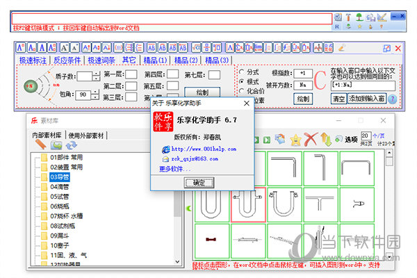Click the lim limit formula icon
Image resolution: width=417 pixels, height=278 pixels.
click(258, 48)
